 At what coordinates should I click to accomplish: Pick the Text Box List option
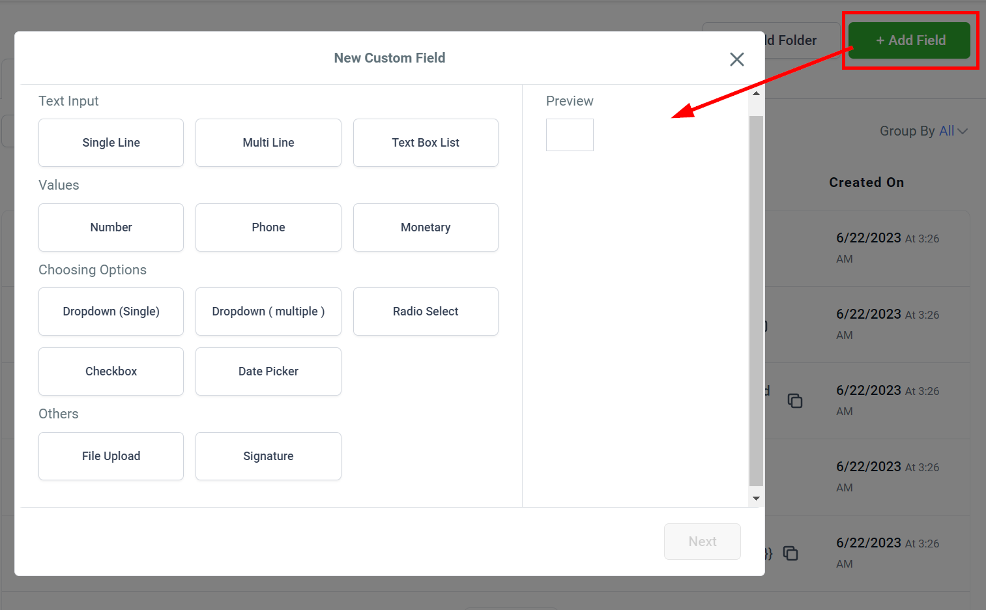pyautogui.click(x=426, y=143)
